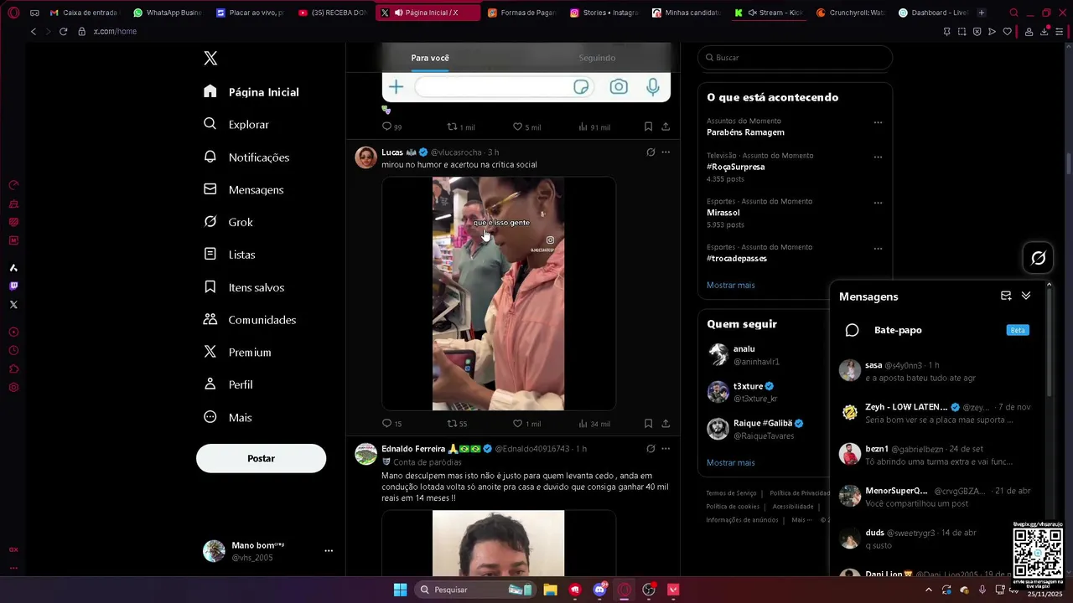Open Mensagens in the sidebar
1073x603 pixels.
[x=244, y=190]
